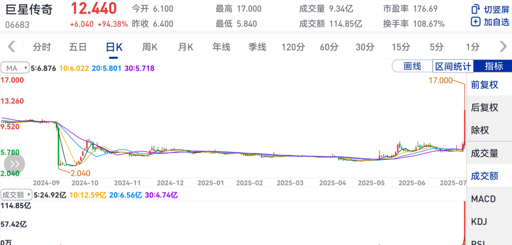Open the 年线 tab

point(221,47)
